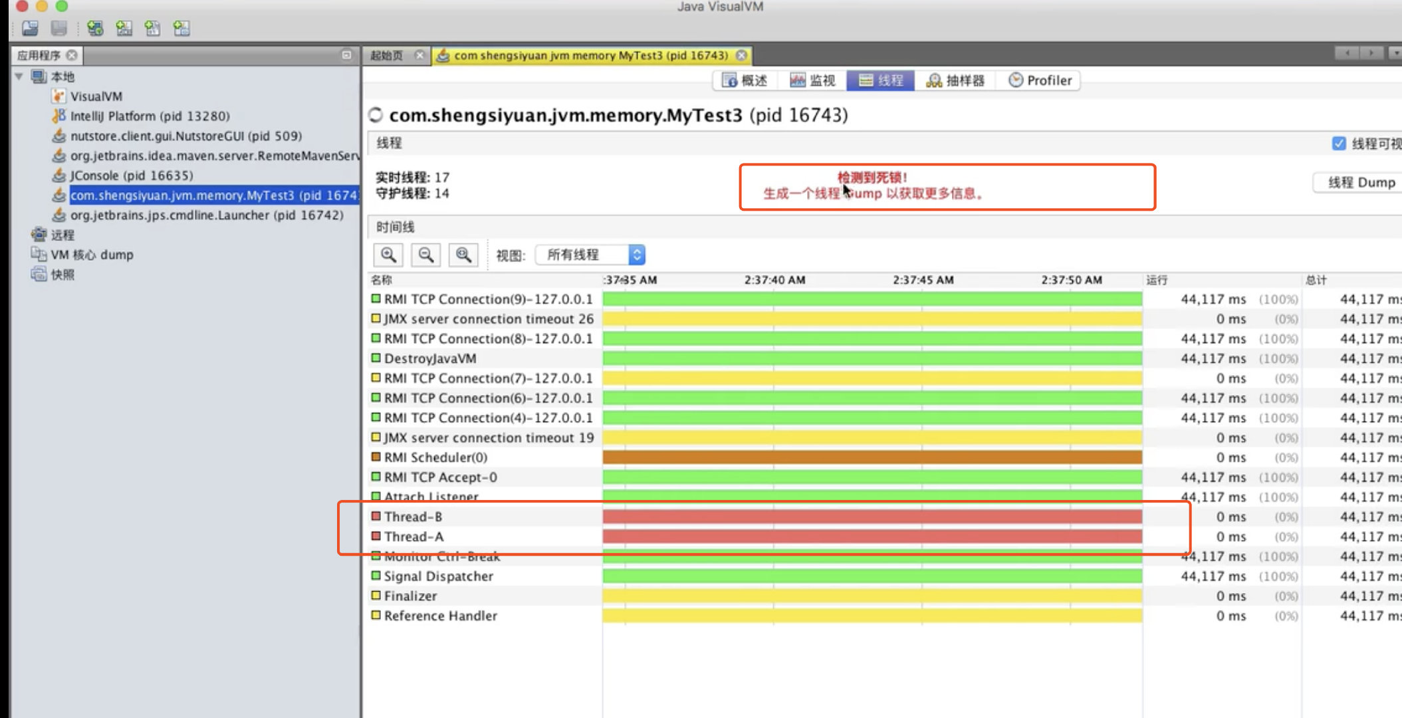
Task: Click the 2:37:45 AM timeline label
Action: tap(923, 280)
